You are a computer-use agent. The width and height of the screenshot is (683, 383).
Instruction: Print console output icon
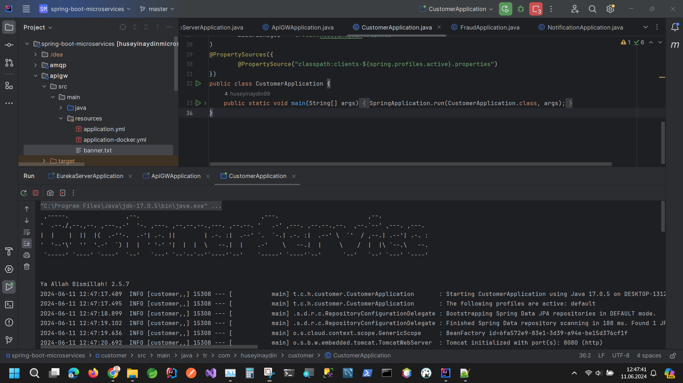click(x=27, y=255)
